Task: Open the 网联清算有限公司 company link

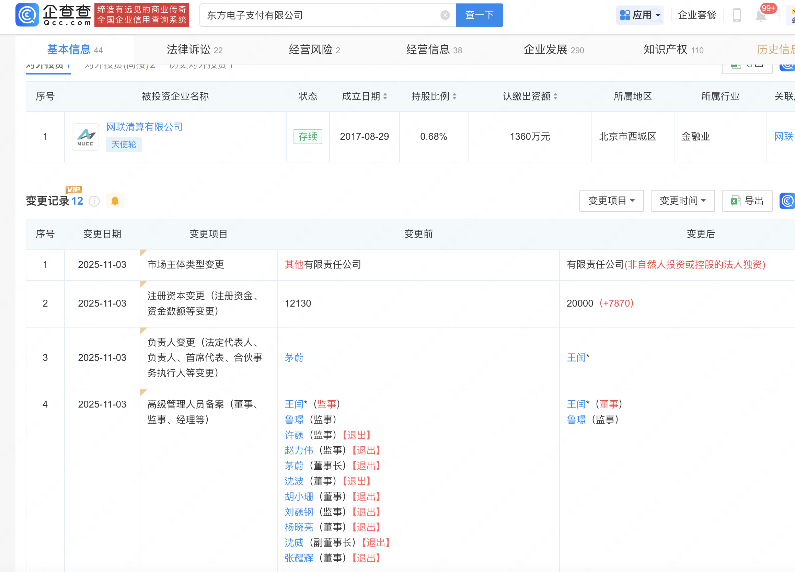Action: pyautogui.click(x=144, y=127)
